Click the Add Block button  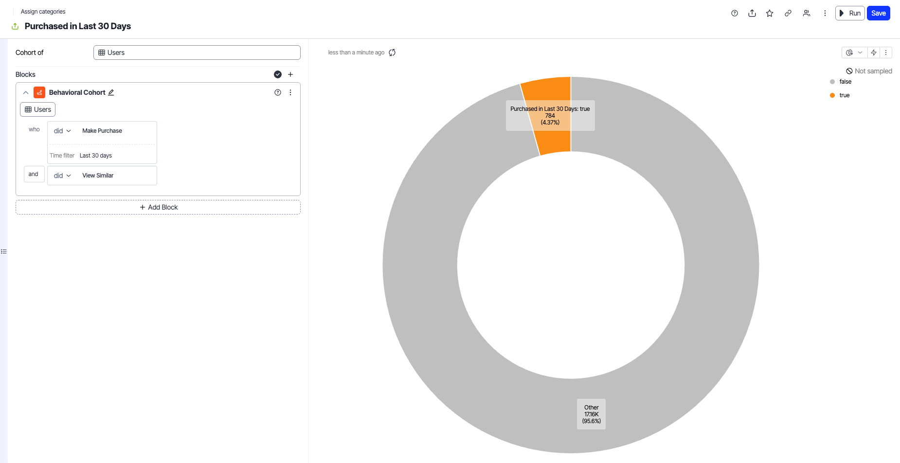coord(158,207)
